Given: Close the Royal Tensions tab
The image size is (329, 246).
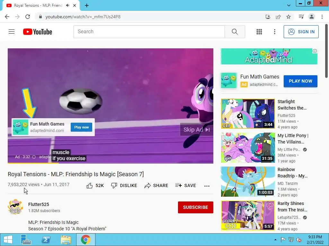Looking at the screenshot, I should tap(75, 5).
